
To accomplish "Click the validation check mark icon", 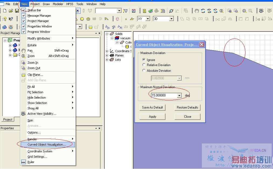I will [x=150, y=11].
